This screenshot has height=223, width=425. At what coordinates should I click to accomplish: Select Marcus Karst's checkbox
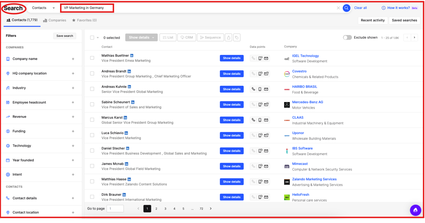[92, 120]
